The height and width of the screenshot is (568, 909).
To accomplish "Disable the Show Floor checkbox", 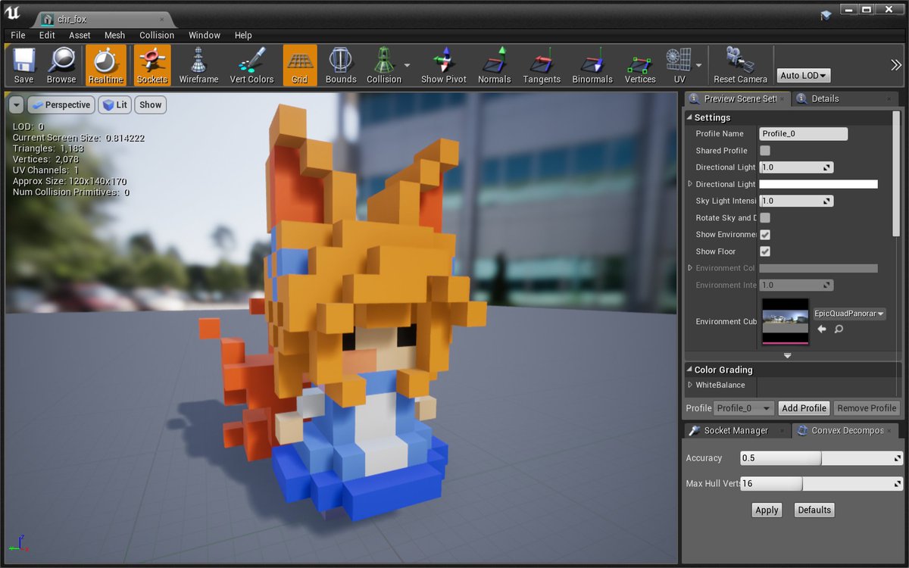I will [765, 251].
